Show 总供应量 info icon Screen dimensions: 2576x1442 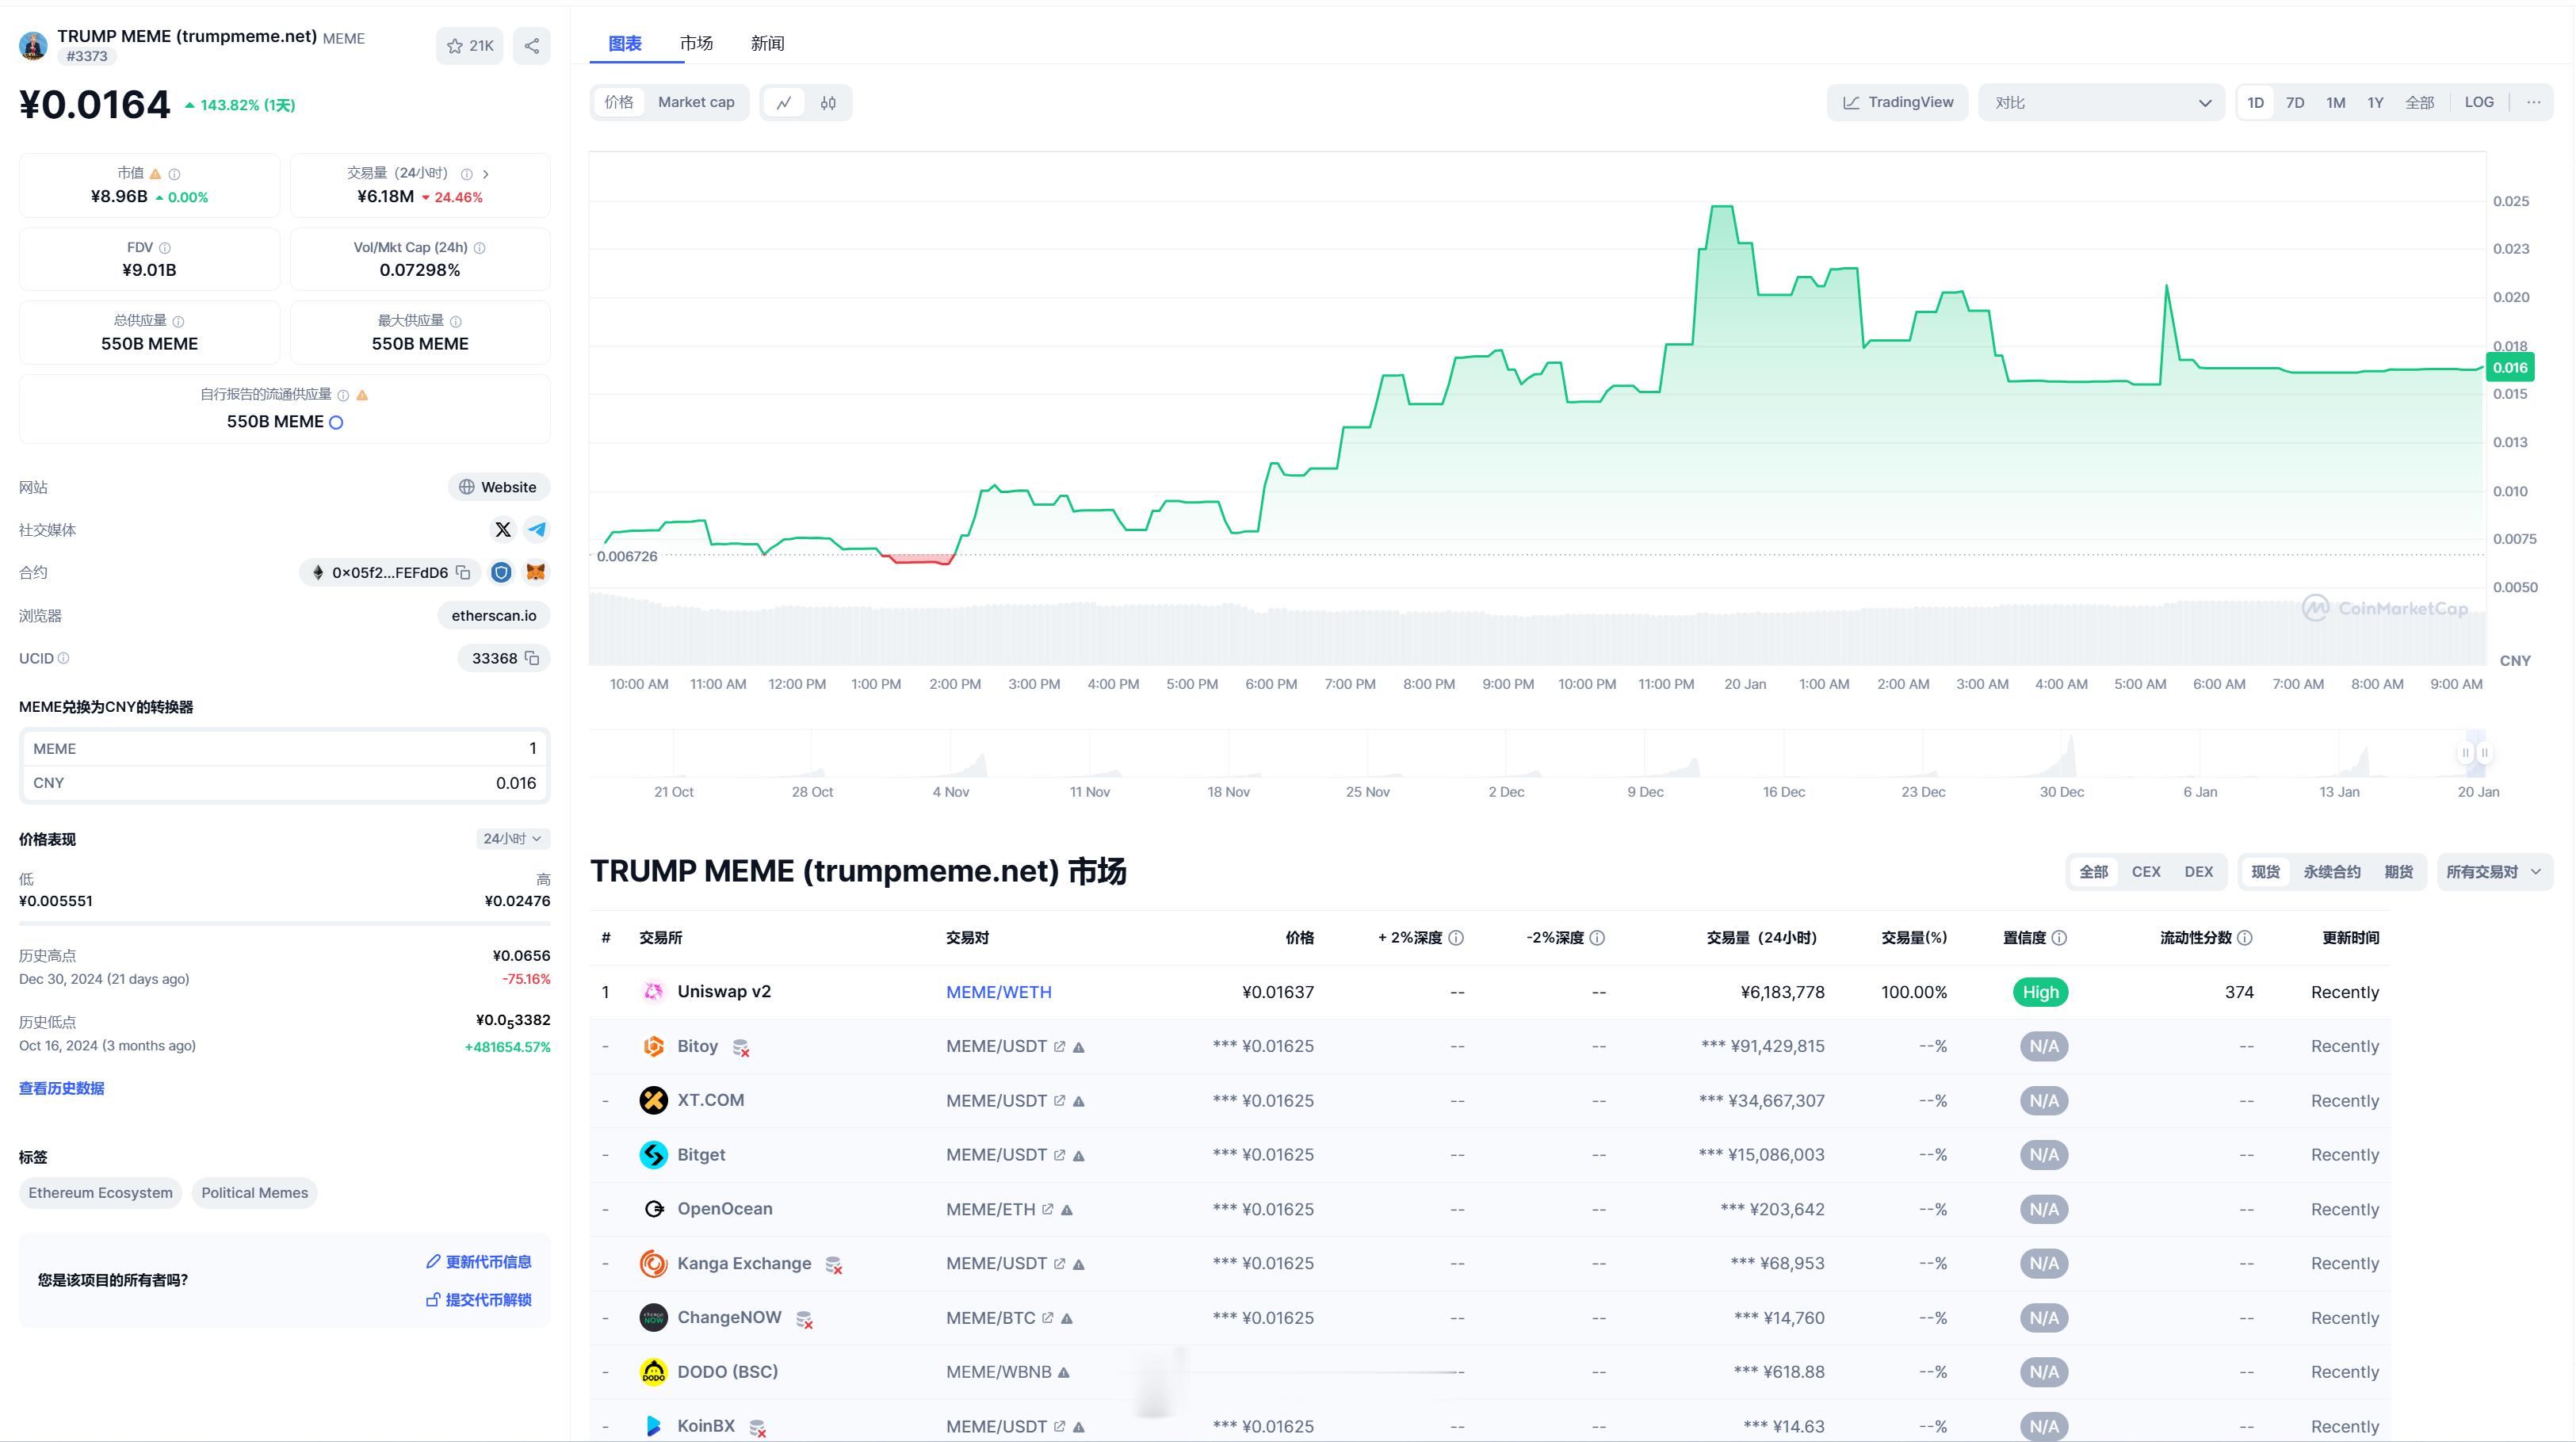178,321
